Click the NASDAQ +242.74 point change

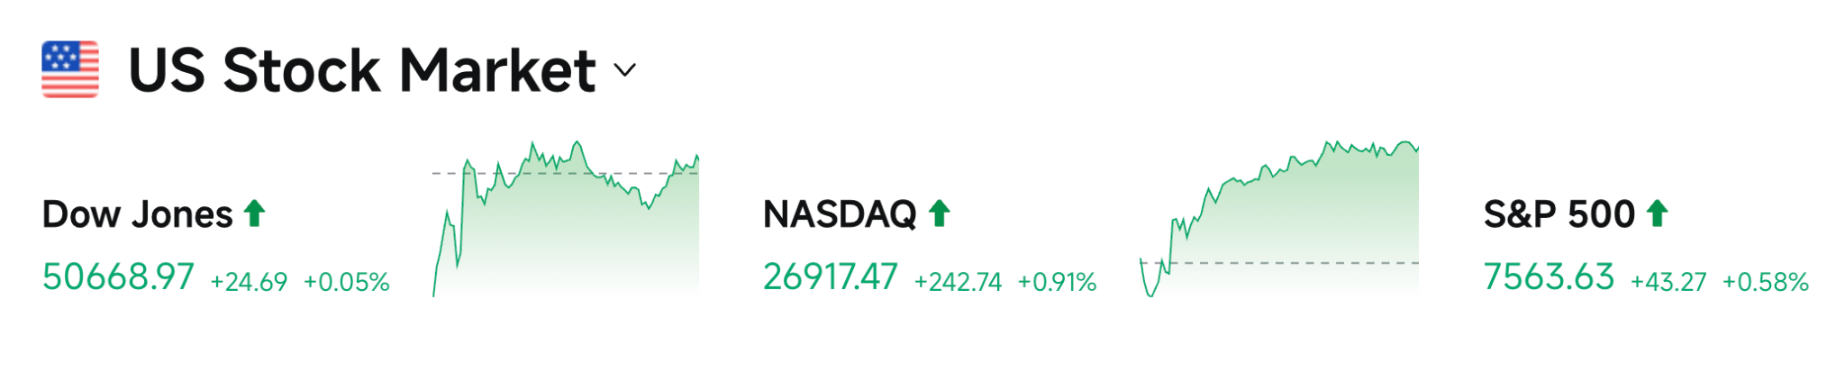(958, 282)
